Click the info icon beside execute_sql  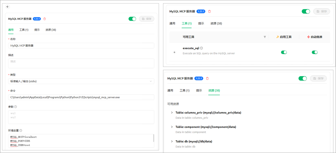[x=201, y=48]
